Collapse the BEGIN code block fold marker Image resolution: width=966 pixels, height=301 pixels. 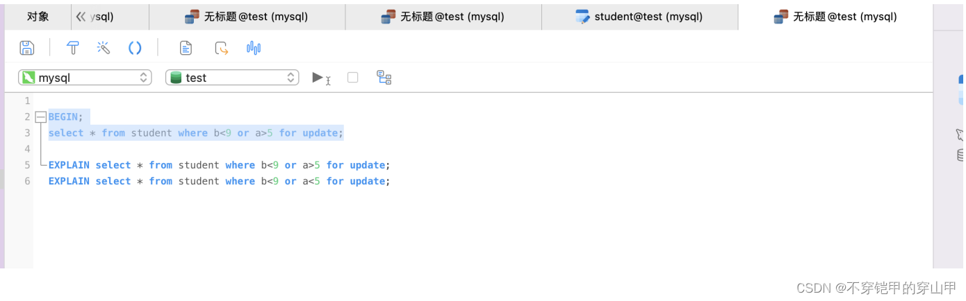40,117
